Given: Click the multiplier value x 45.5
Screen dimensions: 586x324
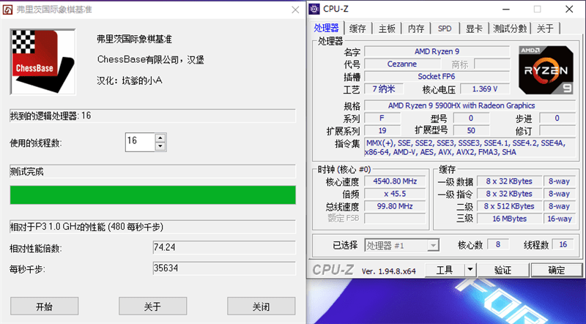Looking at the screenshot, I should point(395,194).
